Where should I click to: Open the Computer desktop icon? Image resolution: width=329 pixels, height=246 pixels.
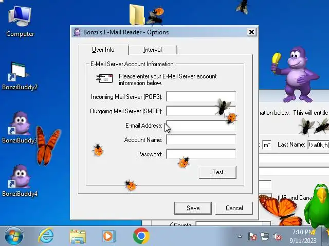(20, 22)
